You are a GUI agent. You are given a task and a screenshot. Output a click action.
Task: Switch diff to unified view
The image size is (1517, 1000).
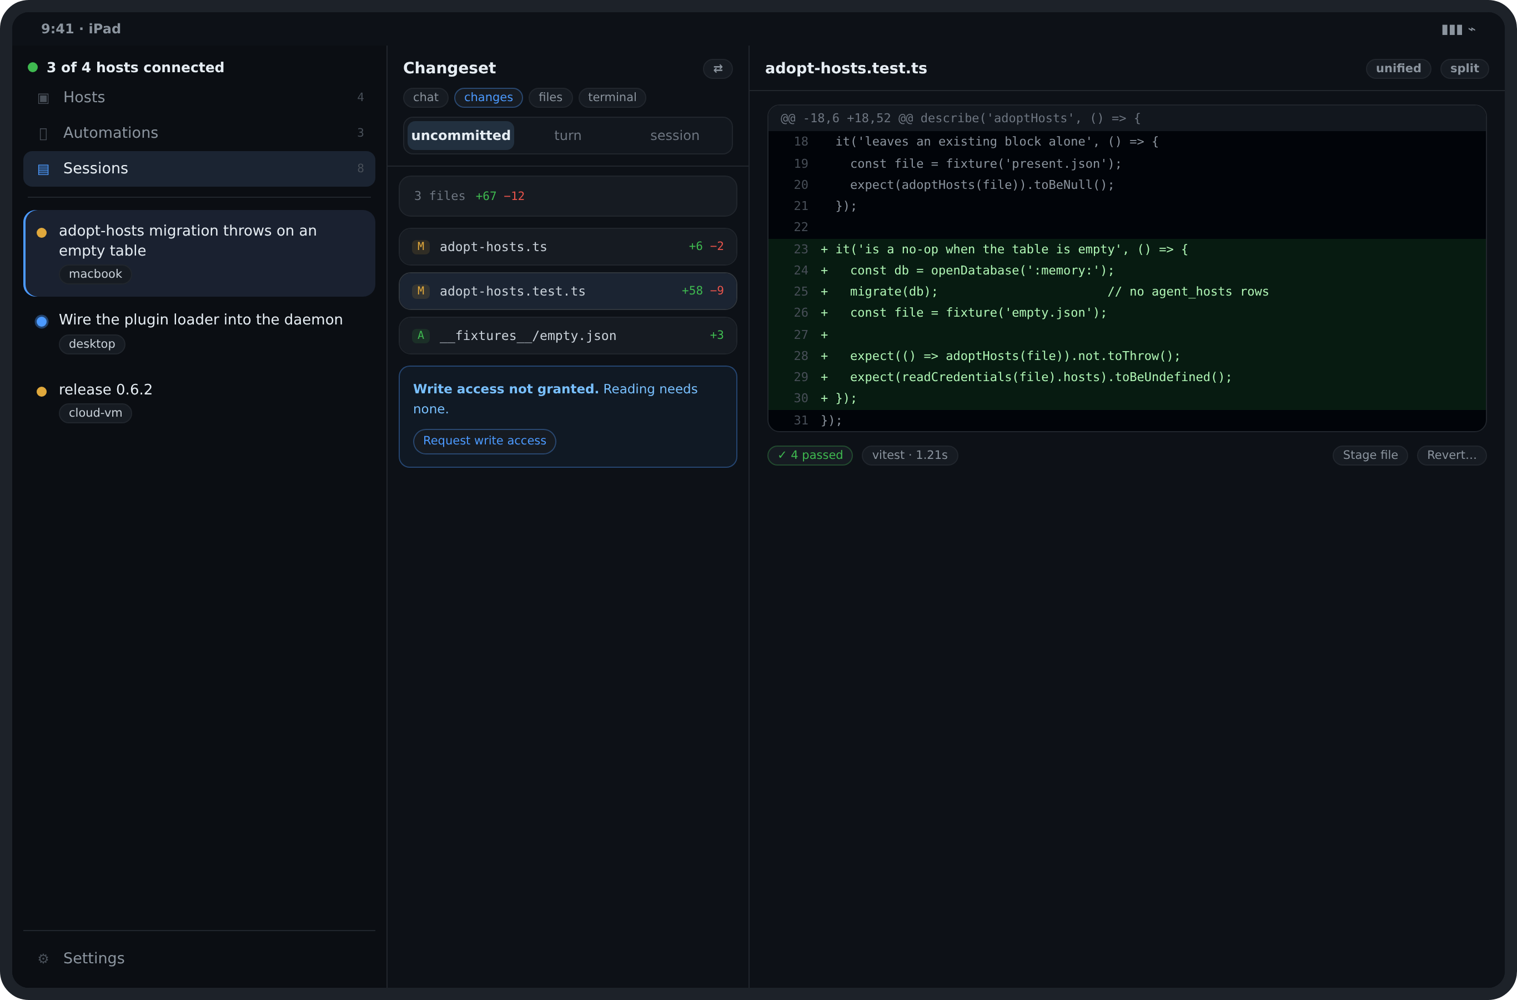[x=1398, y=68]
